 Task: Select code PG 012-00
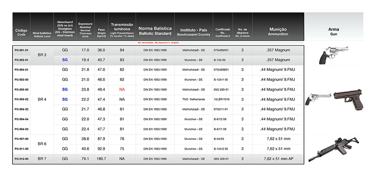click(x=22, y=159)
